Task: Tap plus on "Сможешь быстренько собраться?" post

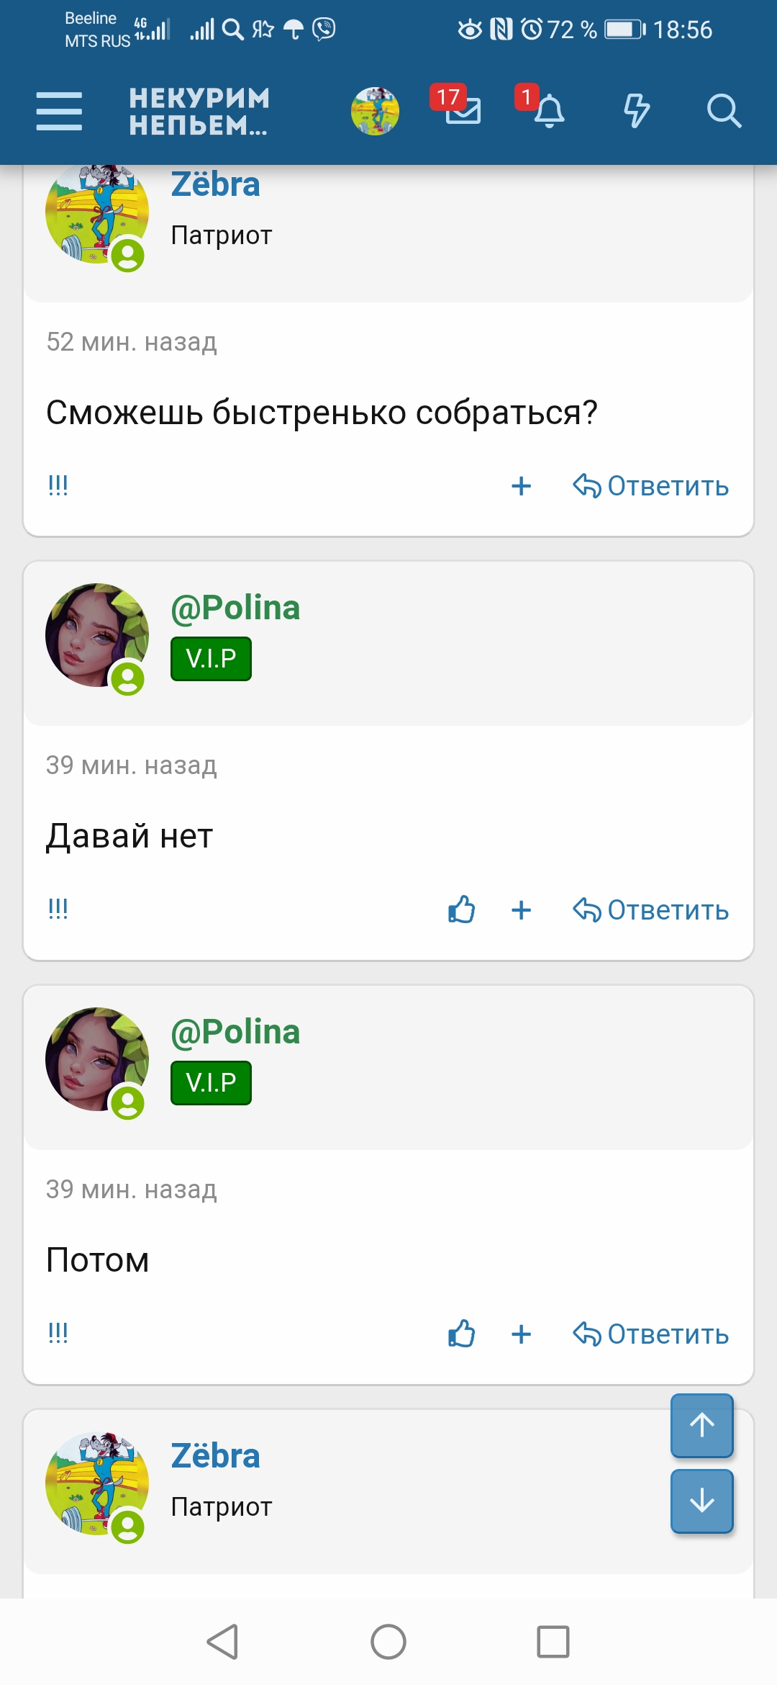Action: click(x=521, y=486)
